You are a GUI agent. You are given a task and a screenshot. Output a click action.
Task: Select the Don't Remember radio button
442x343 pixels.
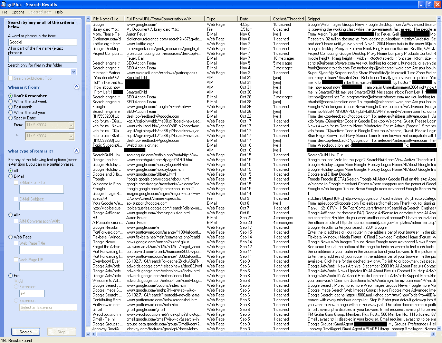(10, 96)
